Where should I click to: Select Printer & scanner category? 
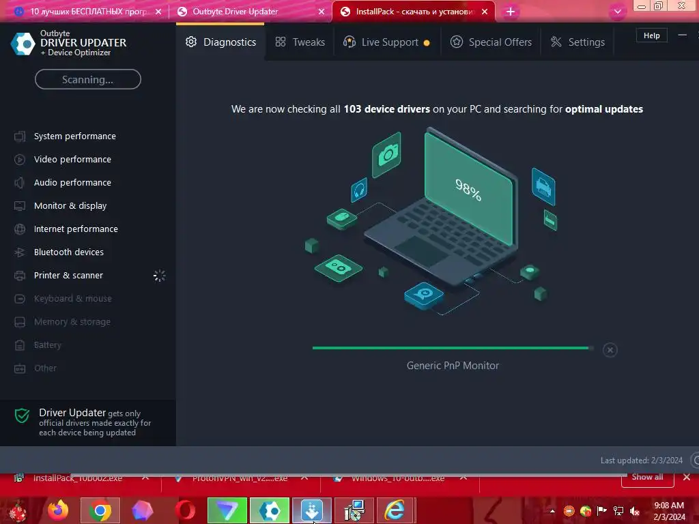coord(68,275)
